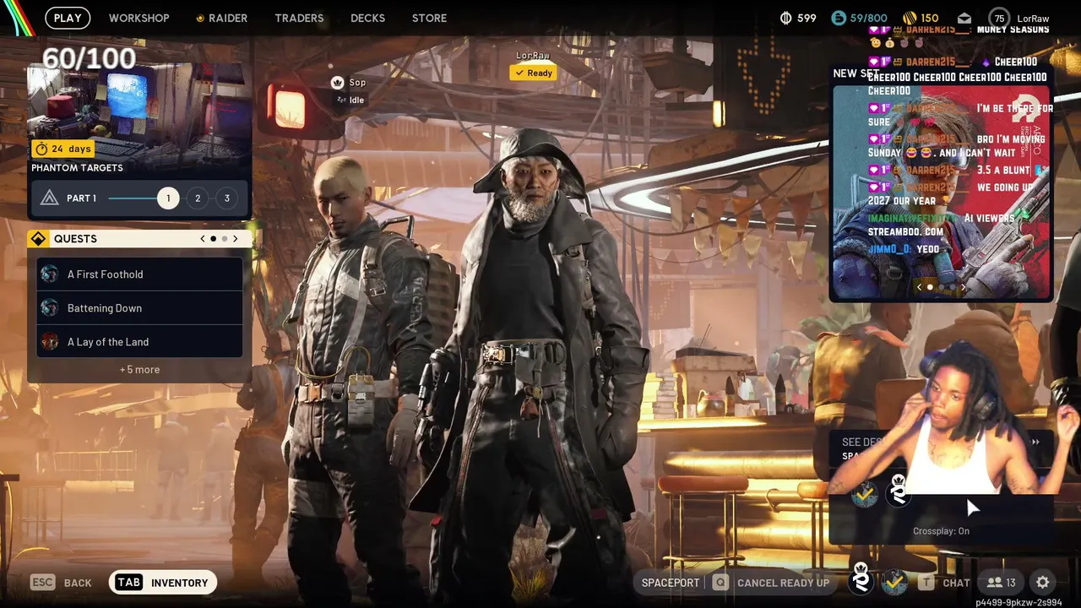
Task: Click the yellow Quests diamond icon
Action: click(x=38, y=239)
